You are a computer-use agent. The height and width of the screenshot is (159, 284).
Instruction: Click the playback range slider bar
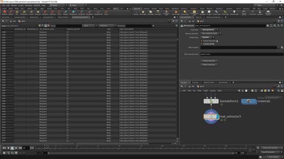141,153
